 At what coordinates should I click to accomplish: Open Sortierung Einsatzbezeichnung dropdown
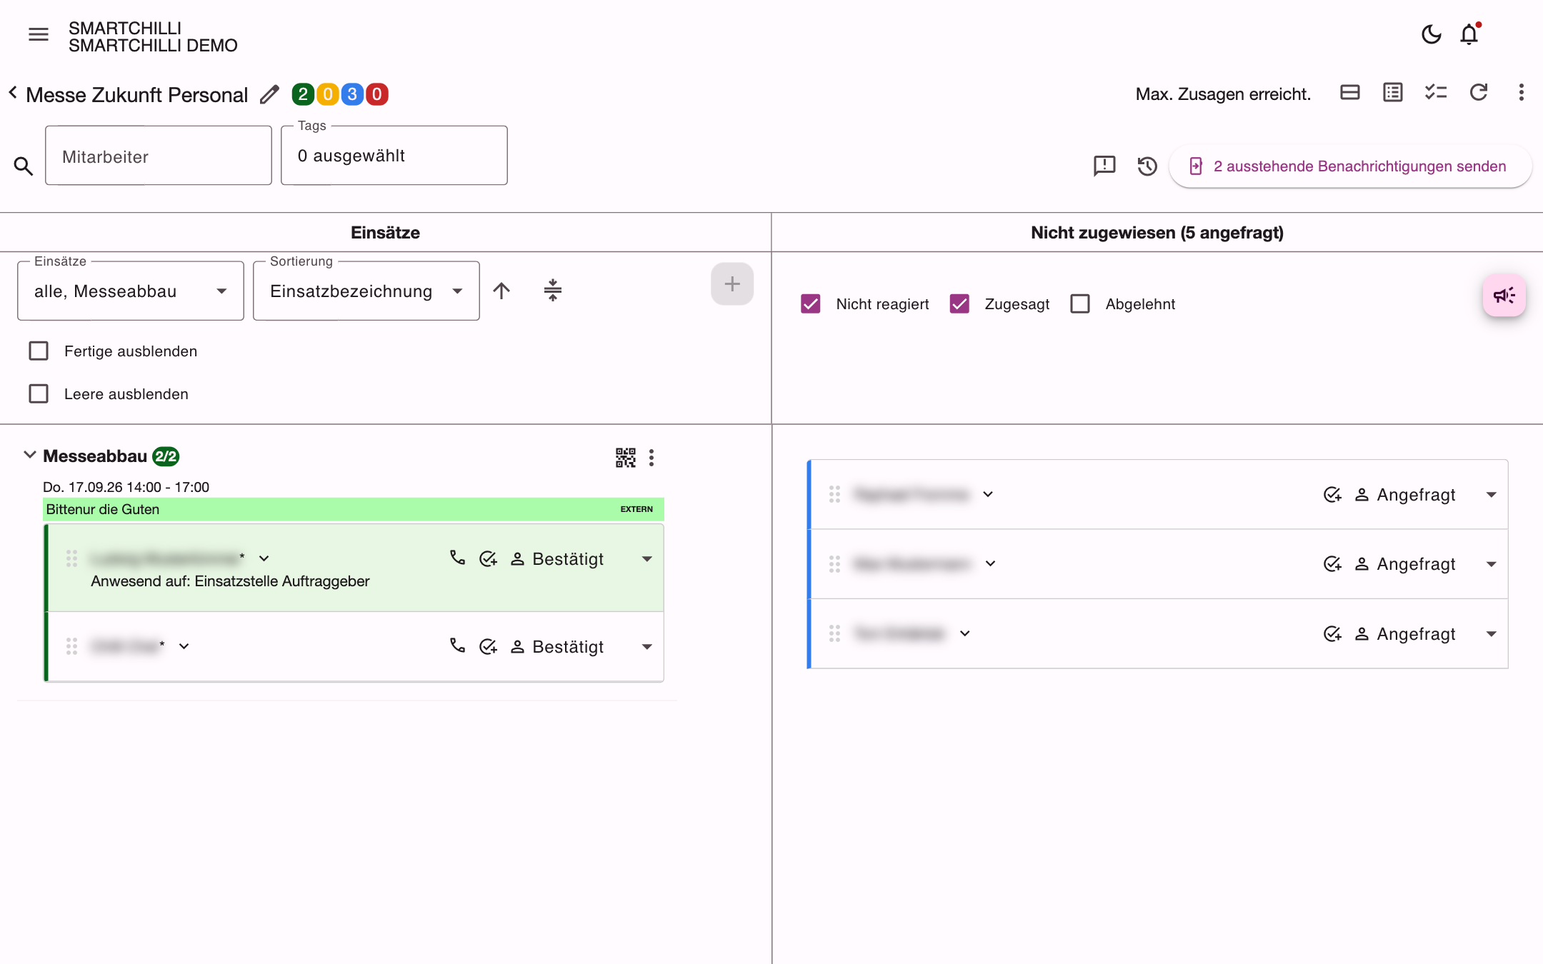pos(366,291)
